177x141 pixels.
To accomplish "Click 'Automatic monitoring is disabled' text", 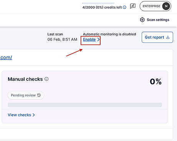I will (109, 34).
